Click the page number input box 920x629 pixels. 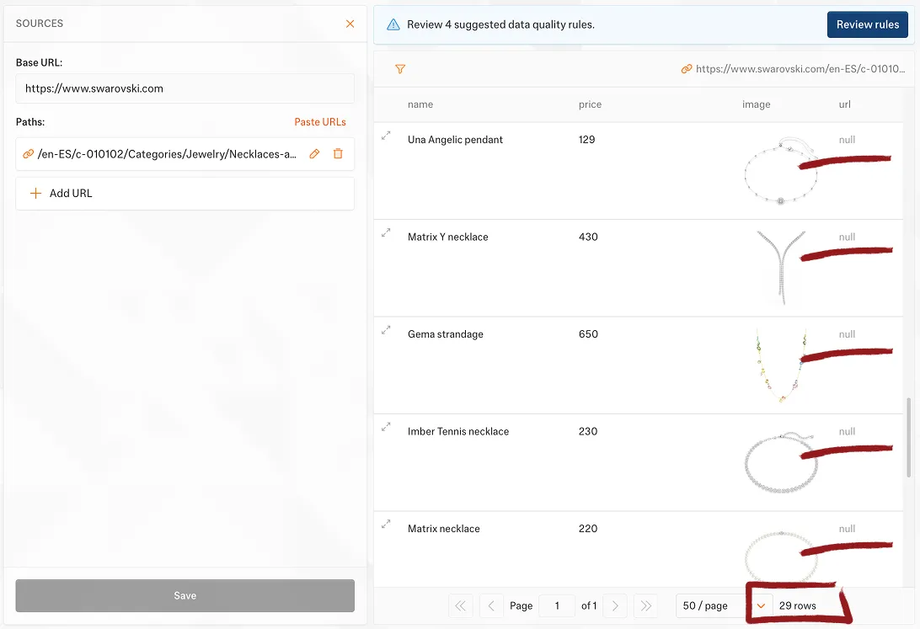pyautogui.click(x=557, y=605)
